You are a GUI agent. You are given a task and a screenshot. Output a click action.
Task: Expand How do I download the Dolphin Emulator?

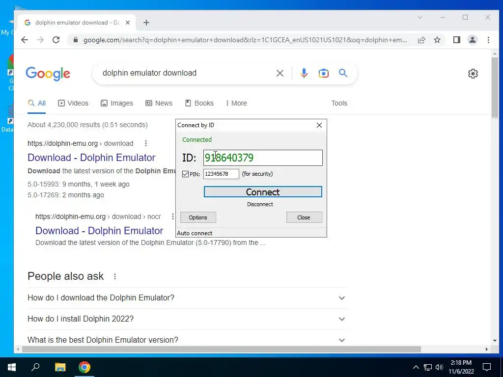pos(187,298)
